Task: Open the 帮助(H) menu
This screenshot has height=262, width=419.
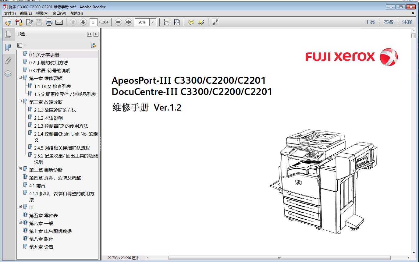Action: coord(76,13)
